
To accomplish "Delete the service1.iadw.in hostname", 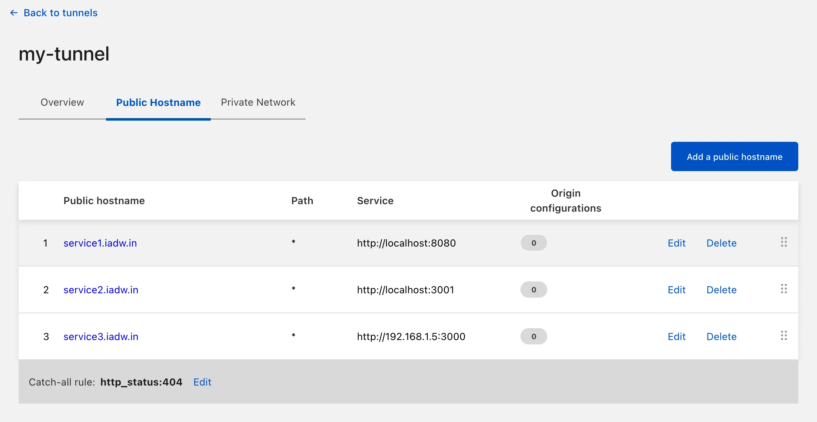I will coord(721,243).
